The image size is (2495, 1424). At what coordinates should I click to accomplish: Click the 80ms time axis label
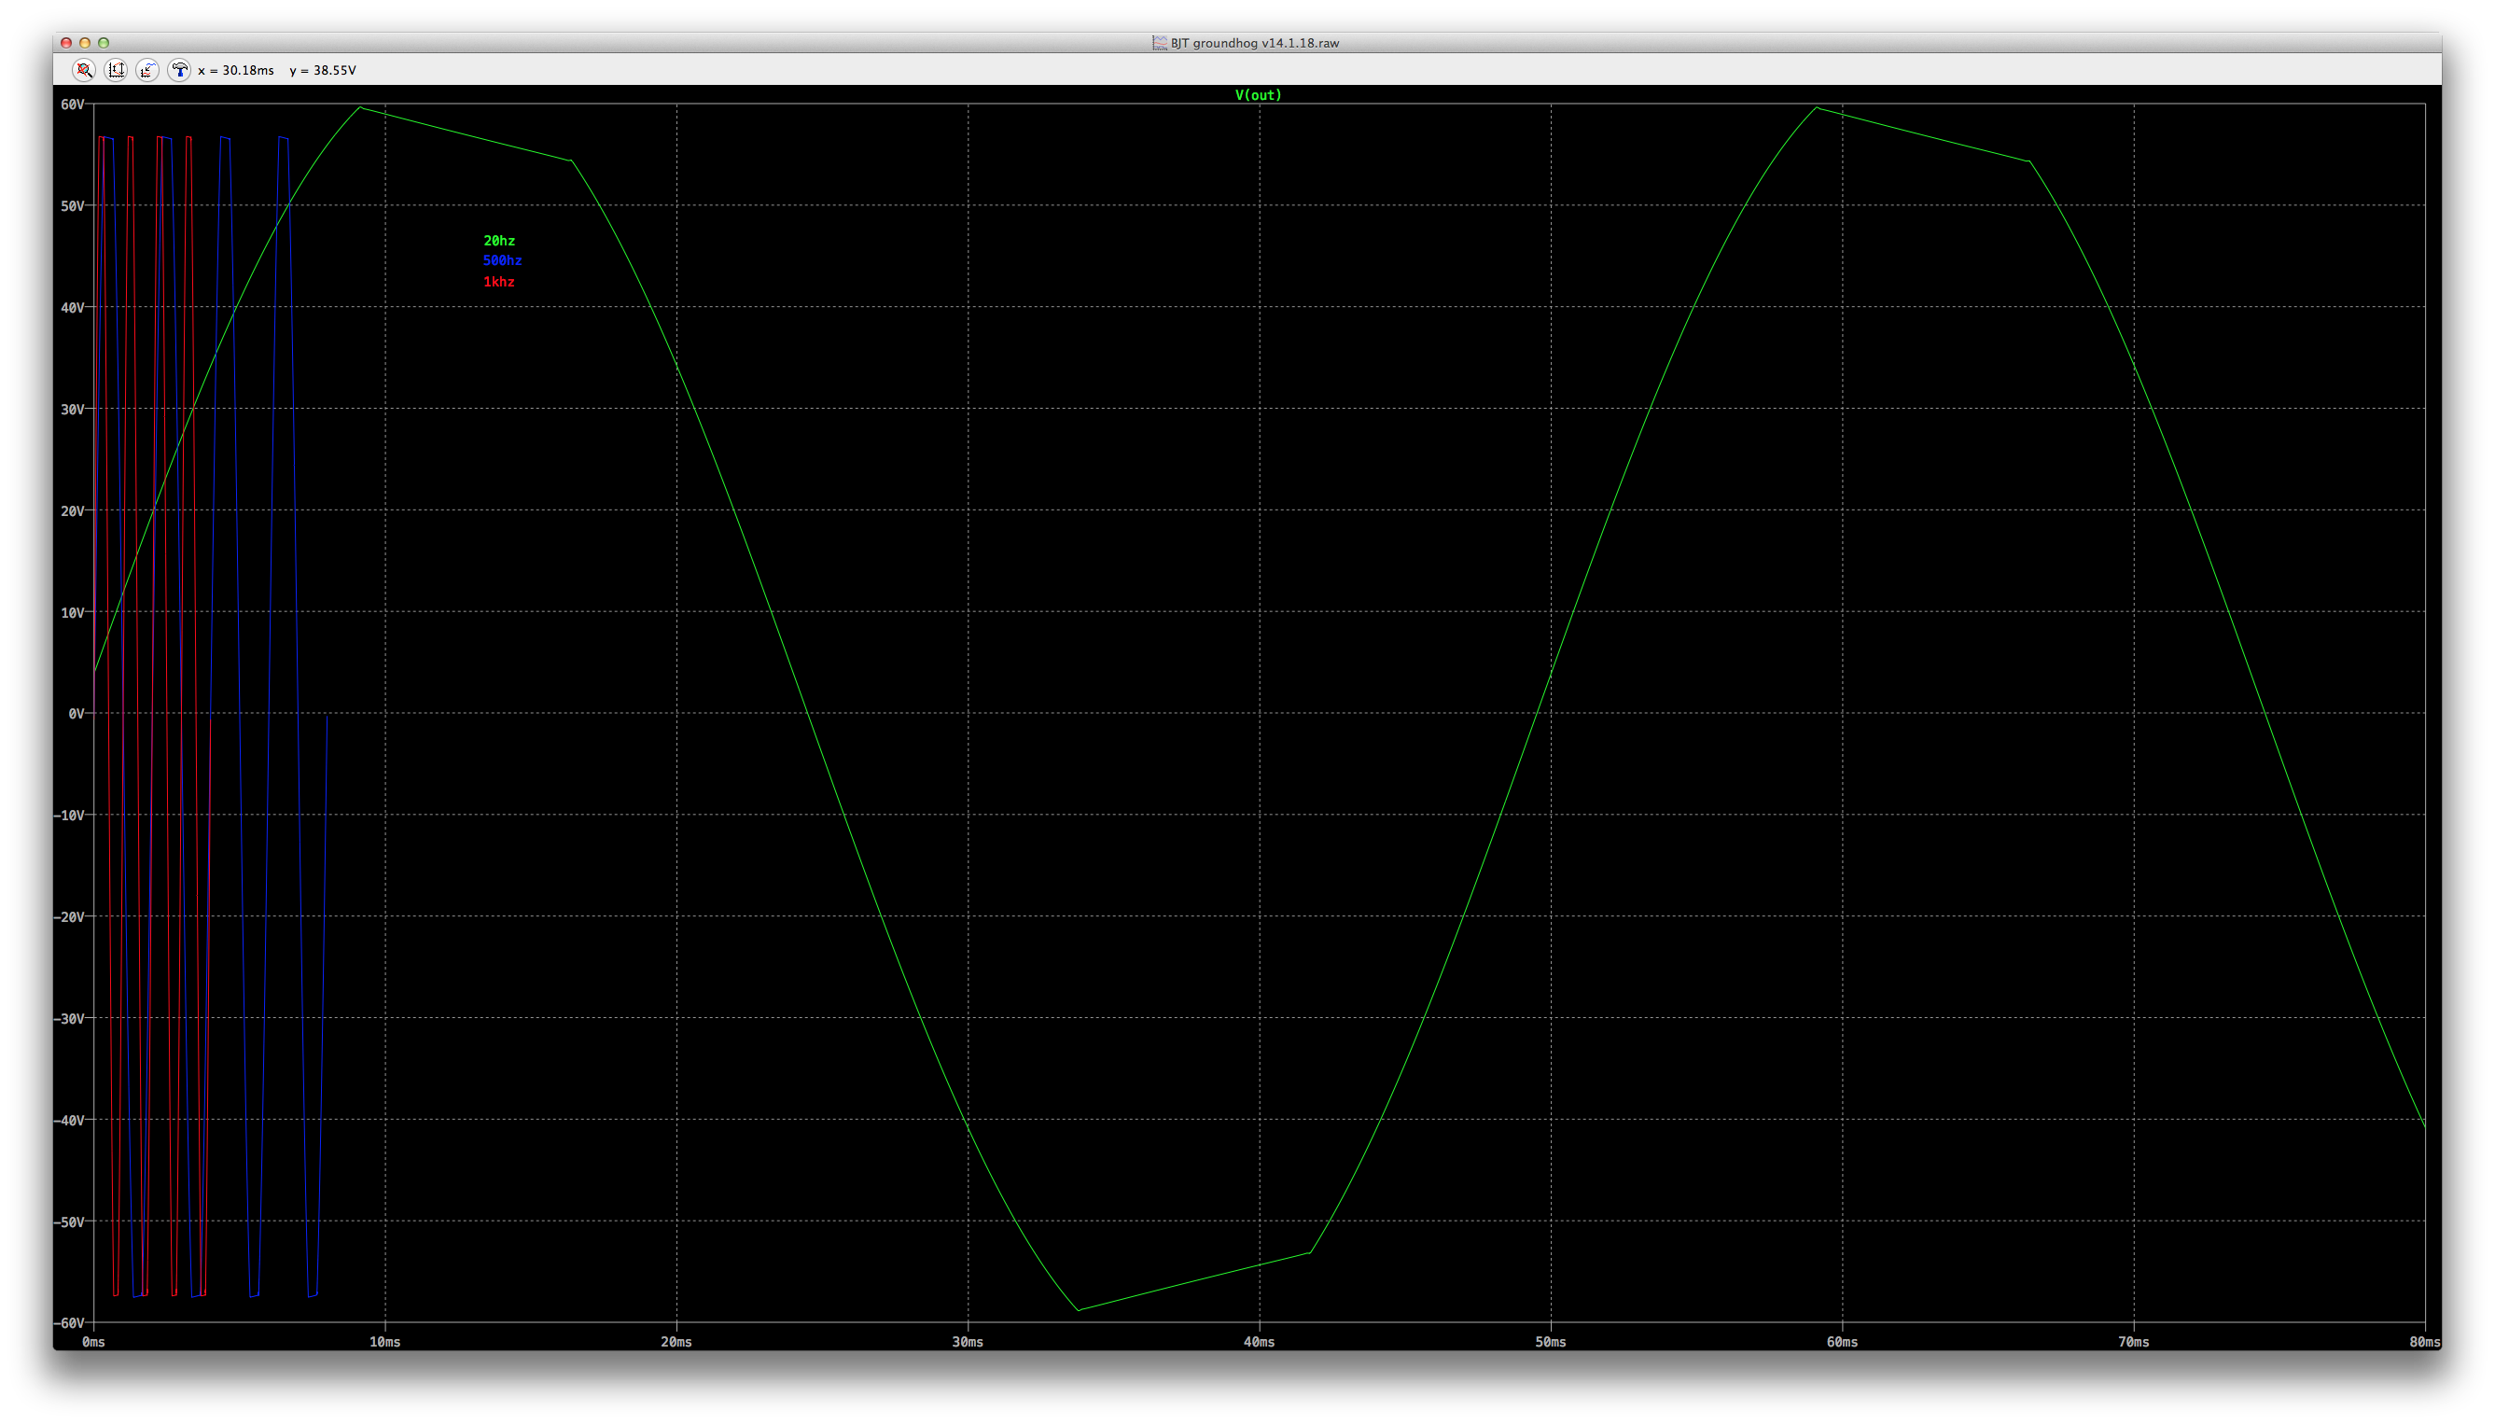pos(2425,1343)
